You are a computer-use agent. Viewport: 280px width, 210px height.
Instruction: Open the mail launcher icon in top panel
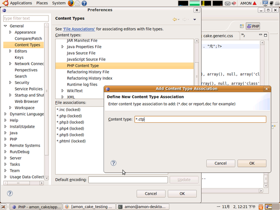(77, 3)
